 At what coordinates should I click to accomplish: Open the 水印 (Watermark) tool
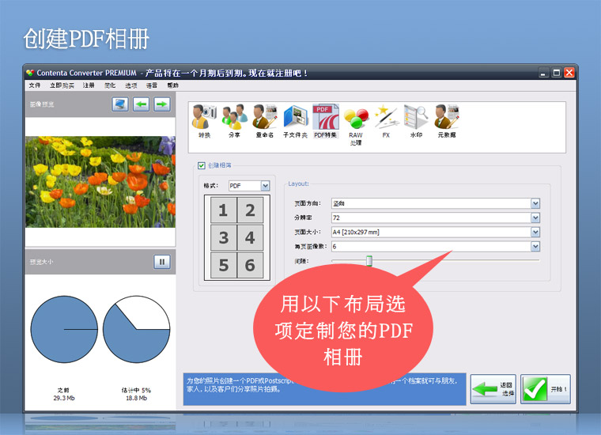pyautogui.click(x=416, y=119)
